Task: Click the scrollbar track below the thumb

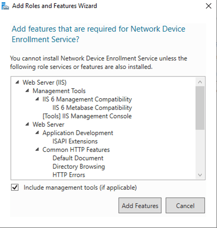Action: pyautogui.click(x=200, y=152)
